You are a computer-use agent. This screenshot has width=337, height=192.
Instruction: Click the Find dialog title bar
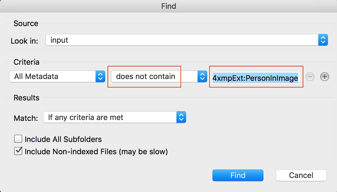[168, 6]
